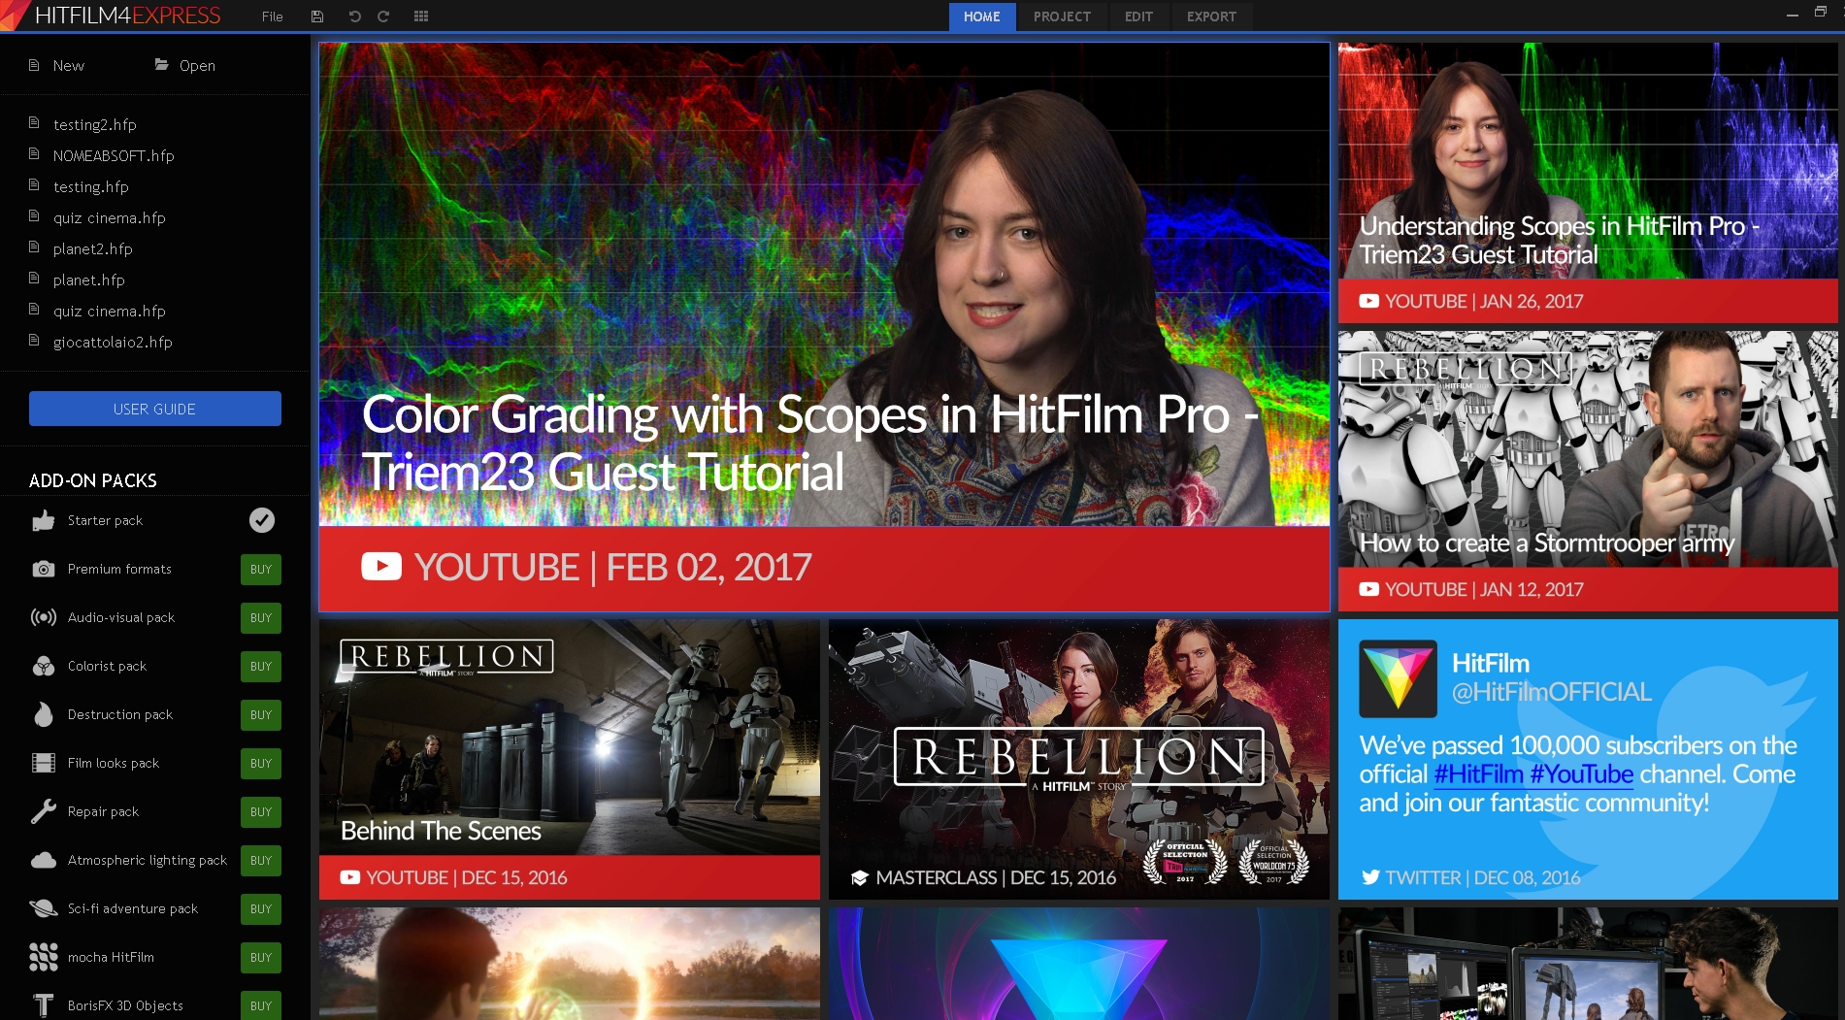Click the #YouTube hashtag link
The height and width of the screenshot is (1020, 1845).
(1582, 774)
